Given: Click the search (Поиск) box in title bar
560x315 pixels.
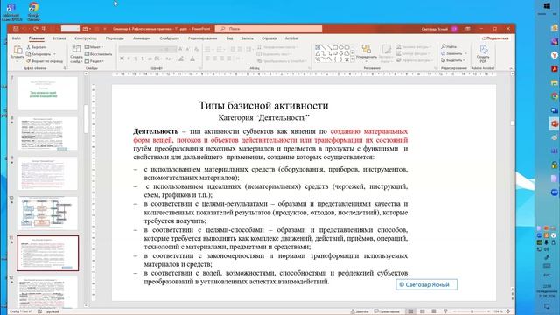Looking at the screenshot, I should 269,29.
